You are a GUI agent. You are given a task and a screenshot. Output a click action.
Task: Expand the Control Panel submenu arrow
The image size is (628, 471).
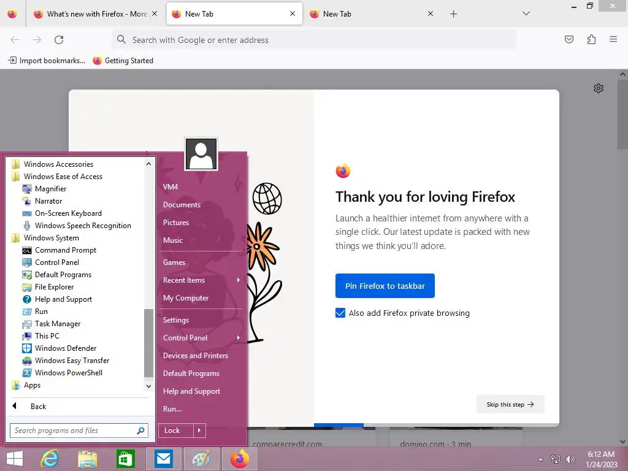[x=239, y=338]
